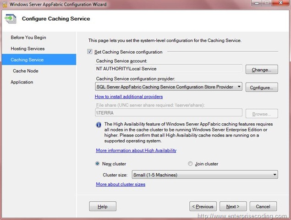Go to the Before You Begin step

pyautogui.click(x=28, y=38)
